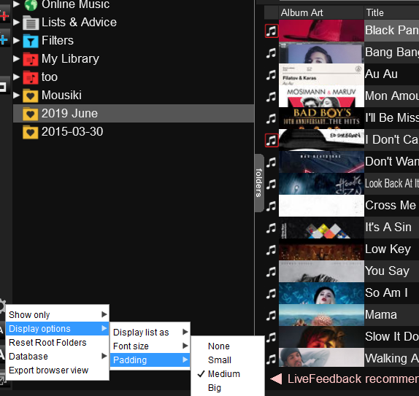Click the Mousiki favorite folder icon
The height and width of the screenshot is (396, 419).
31,96
